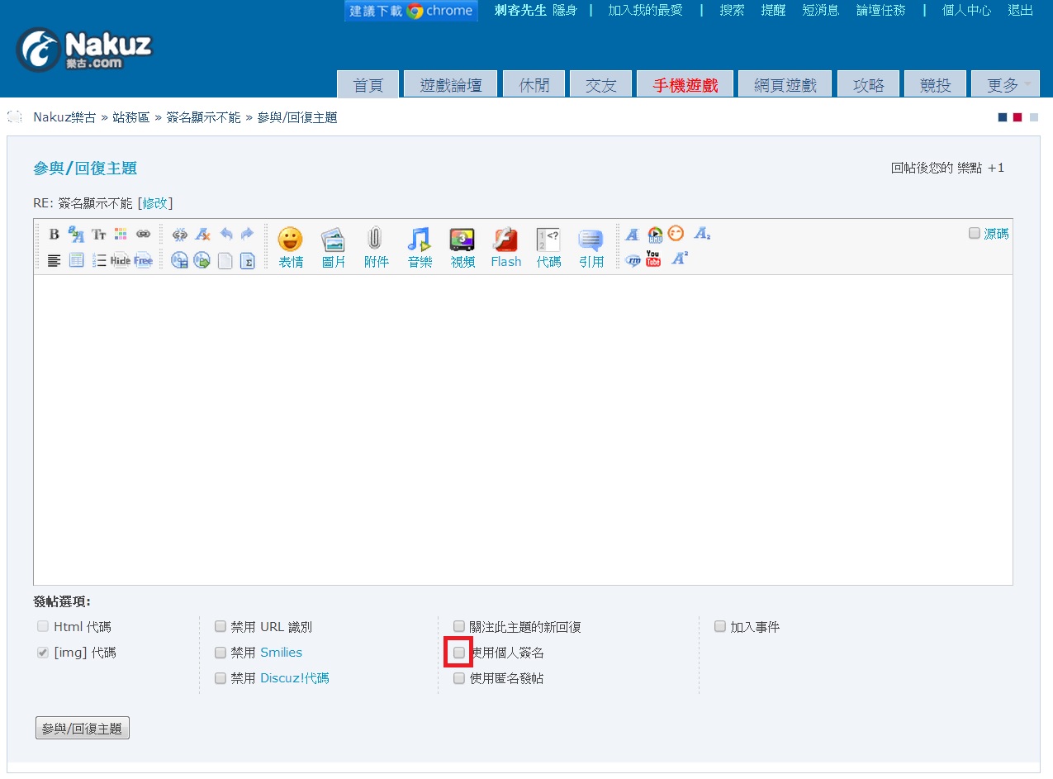Insert Flash content via Flash icon

pos(505,247)
